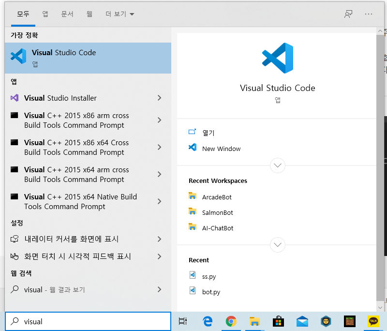Click the Visual Studio Installer purple icon
Screen dimensions: 387x331
click(15, 98)
